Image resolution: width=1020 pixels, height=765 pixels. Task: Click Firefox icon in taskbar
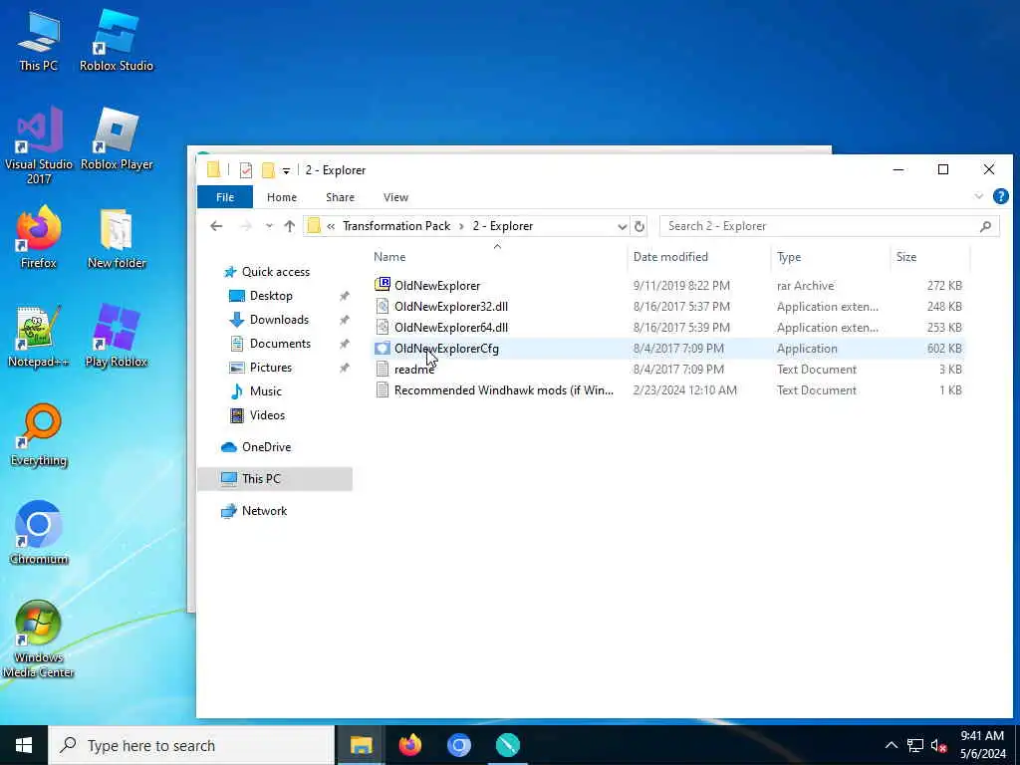tap(409, 745)
